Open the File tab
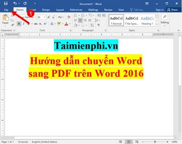This screenshot has height=144, width=182. pos(6,10)
